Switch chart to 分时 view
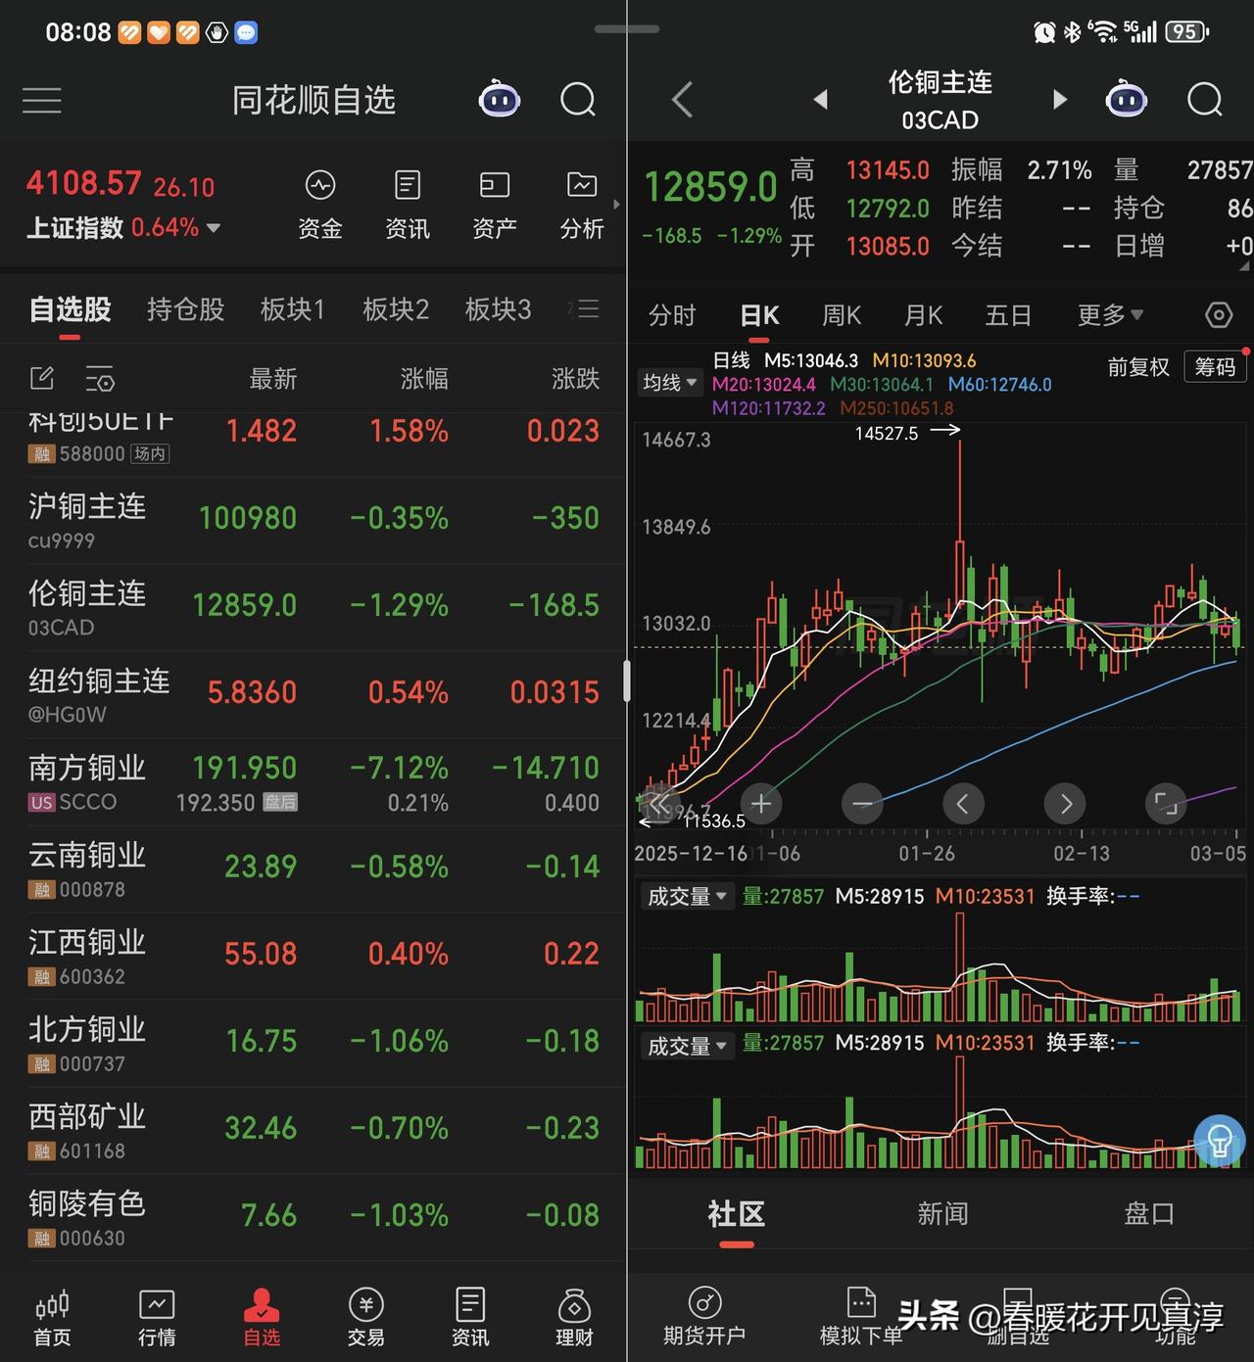1254x1362 pixels. pyautogui.click(x=672, y=315)
